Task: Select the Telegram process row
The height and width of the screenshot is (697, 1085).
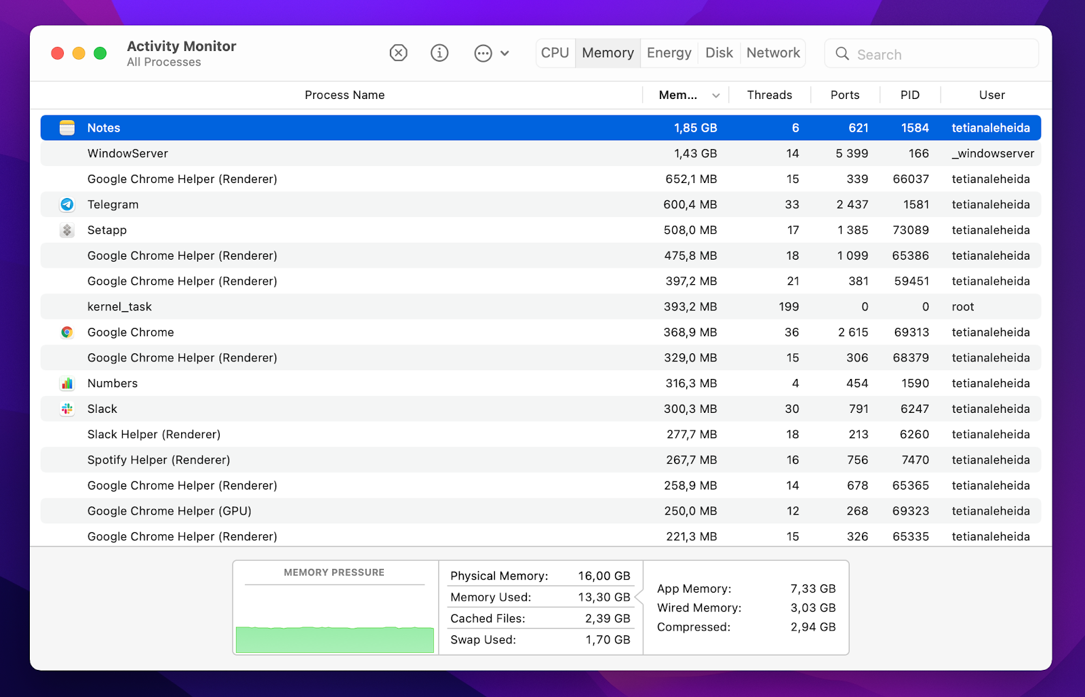Action: coord(540,204)
